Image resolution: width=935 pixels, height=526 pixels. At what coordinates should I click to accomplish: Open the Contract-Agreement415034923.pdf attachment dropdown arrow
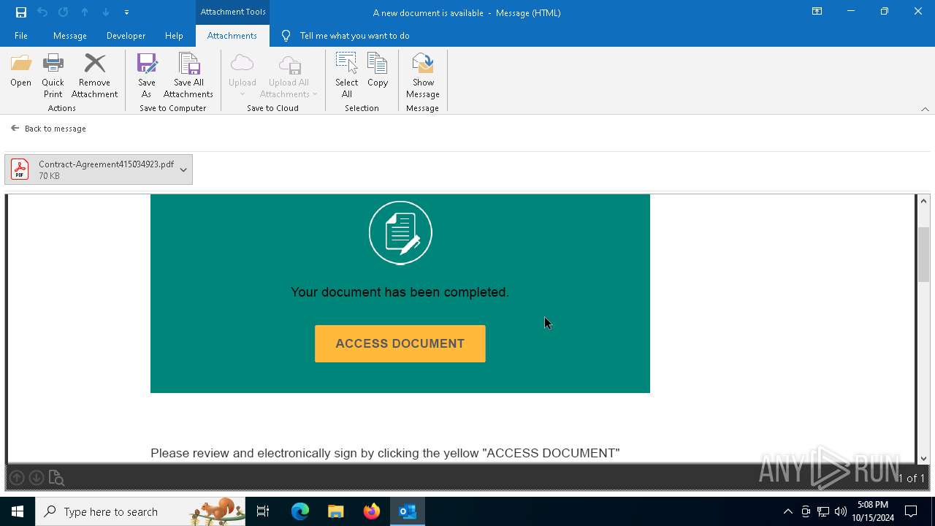[183, 169]
